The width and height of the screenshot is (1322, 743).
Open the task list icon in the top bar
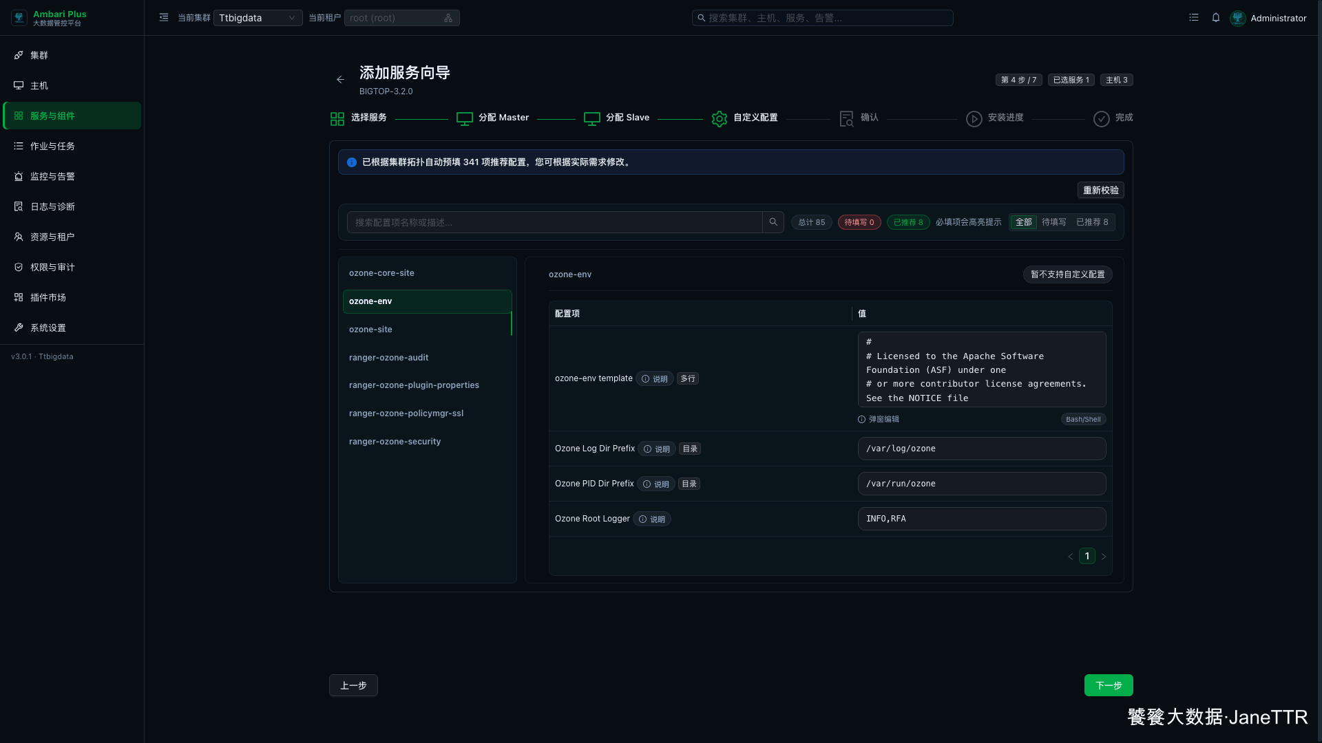point(1194,18)
